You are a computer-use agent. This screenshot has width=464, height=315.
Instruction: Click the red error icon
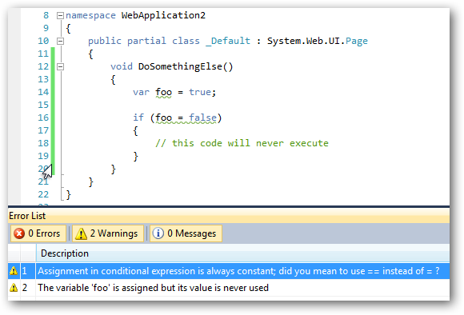(x=19, y=233)
